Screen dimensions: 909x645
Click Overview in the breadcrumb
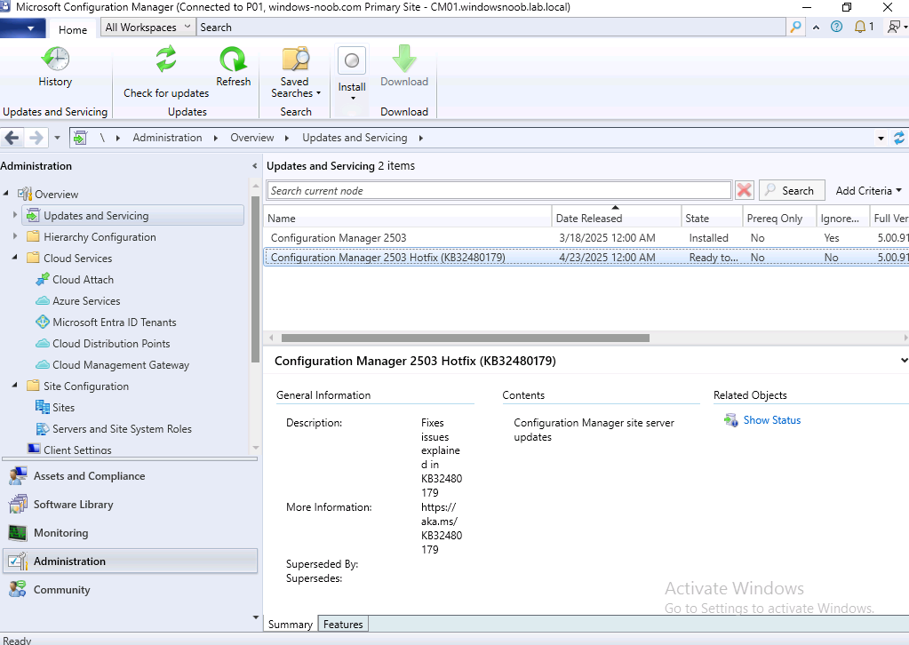tap(252, 138)
